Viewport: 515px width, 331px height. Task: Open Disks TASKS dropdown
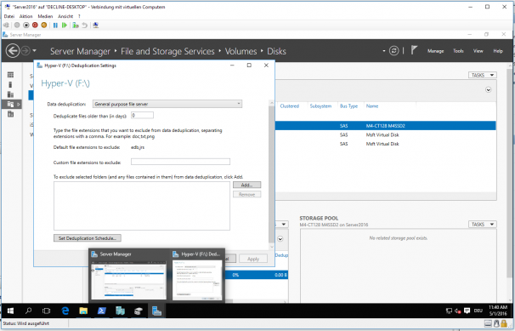pos(482,75)
